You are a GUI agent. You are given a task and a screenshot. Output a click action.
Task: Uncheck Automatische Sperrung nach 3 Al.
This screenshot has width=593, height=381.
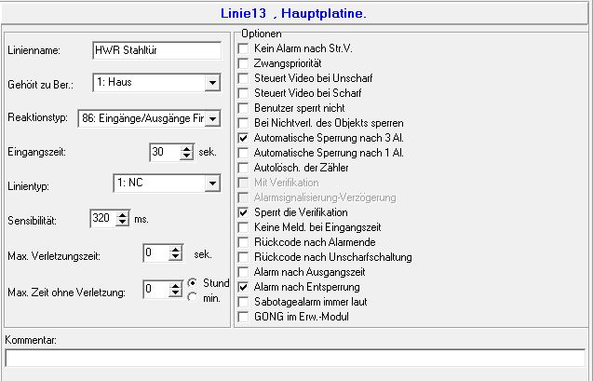244,137
